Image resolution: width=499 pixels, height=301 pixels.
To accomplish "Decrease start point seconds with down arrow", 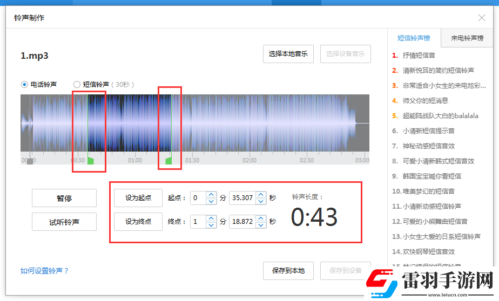I will (x=261, y=201).
